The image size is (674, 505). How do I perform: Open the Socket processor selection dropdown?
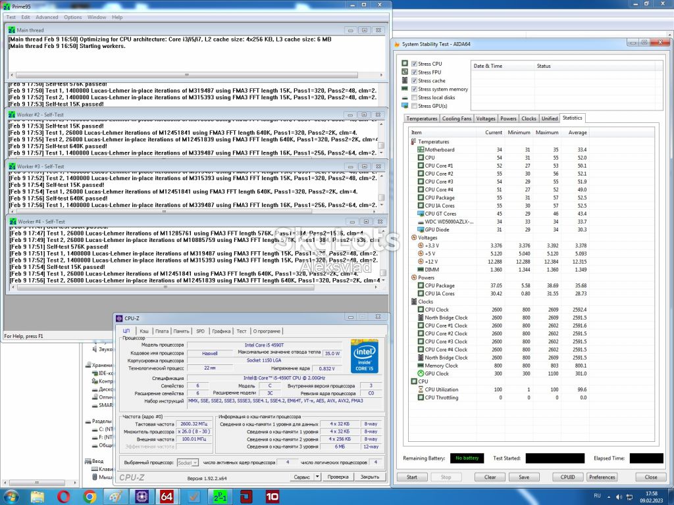tap(188, 462)
